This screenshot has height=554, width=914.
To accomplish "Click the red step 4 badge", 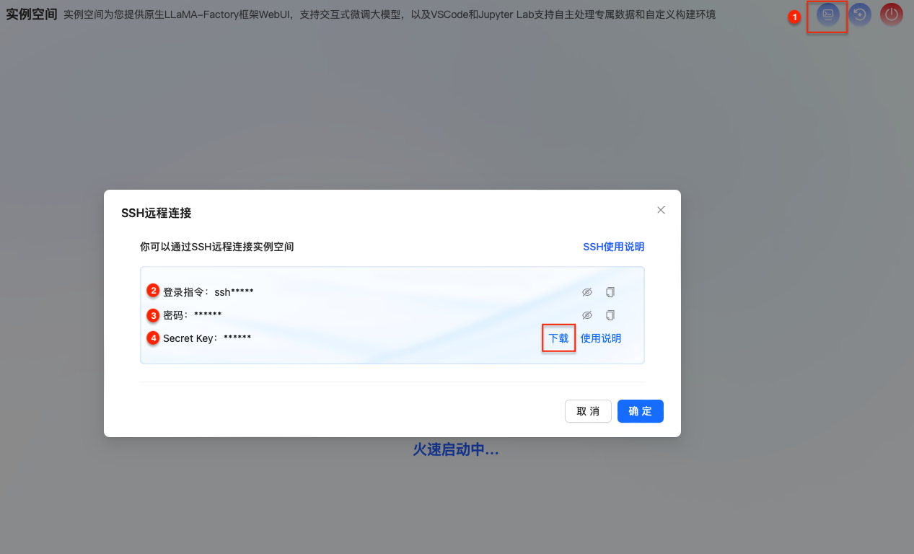I will (x=153, y=338).
